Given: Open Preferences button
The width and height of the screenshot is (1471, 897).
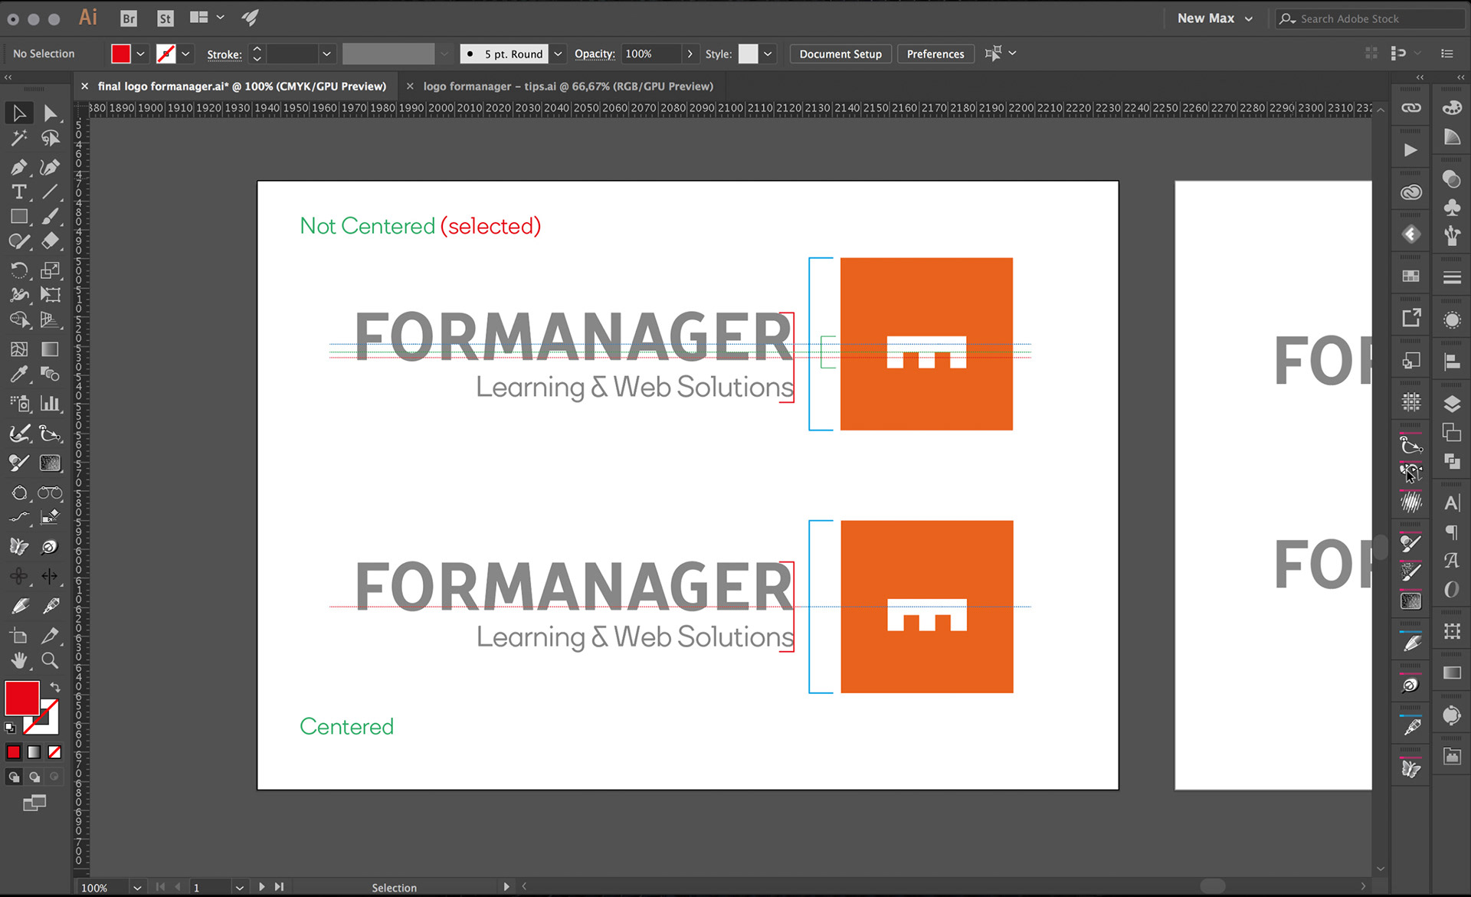Looking at the screenshot, I should coord(935,54).
